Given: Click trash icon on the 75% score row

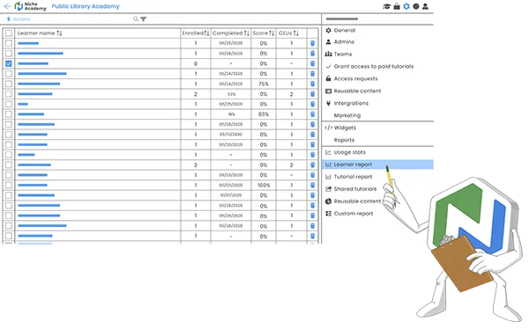Looking at the screenshot, I should 312,84.
